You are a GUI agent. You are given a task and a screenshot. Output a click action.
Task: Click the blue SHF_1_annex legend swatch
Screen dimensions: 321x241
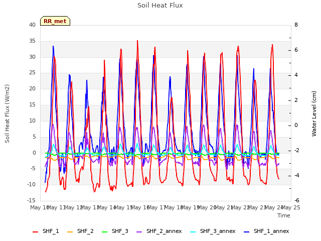[x=247, y=232]
